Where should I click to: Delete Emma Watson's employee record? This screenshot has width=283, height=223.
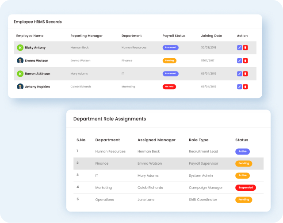tap(245, 60)
